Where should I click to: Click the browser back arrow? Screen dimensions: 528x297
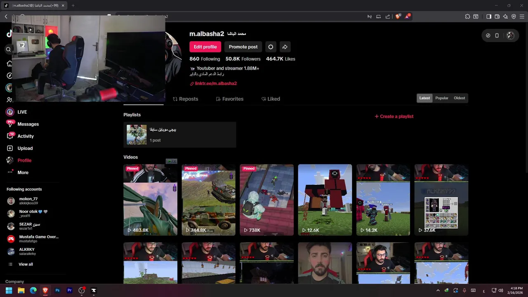[6, 16]
